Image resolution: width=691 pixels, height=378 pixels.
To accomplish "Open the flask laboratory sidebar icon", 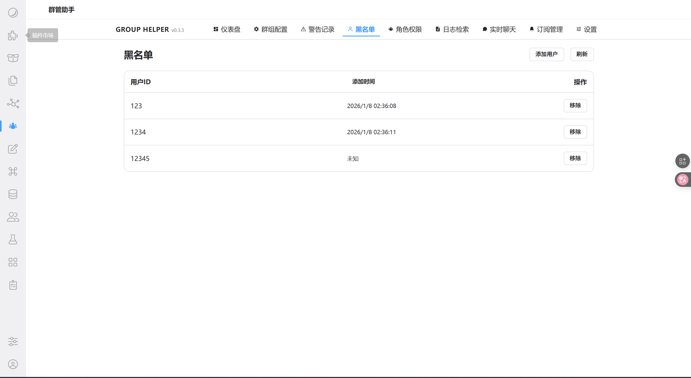I will (13, 239).
